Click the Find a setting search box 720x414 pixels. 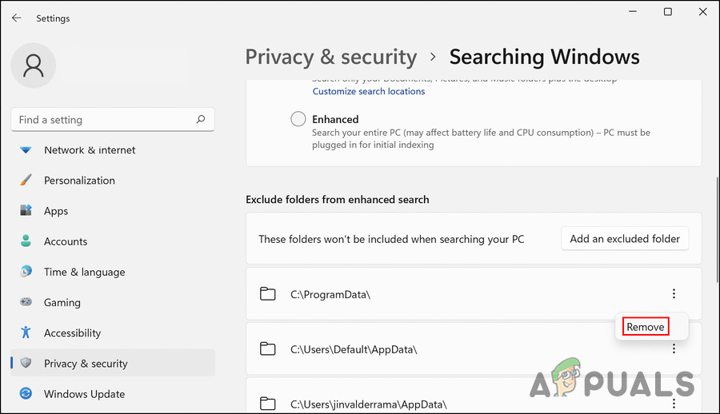click(x=104, y=120)
